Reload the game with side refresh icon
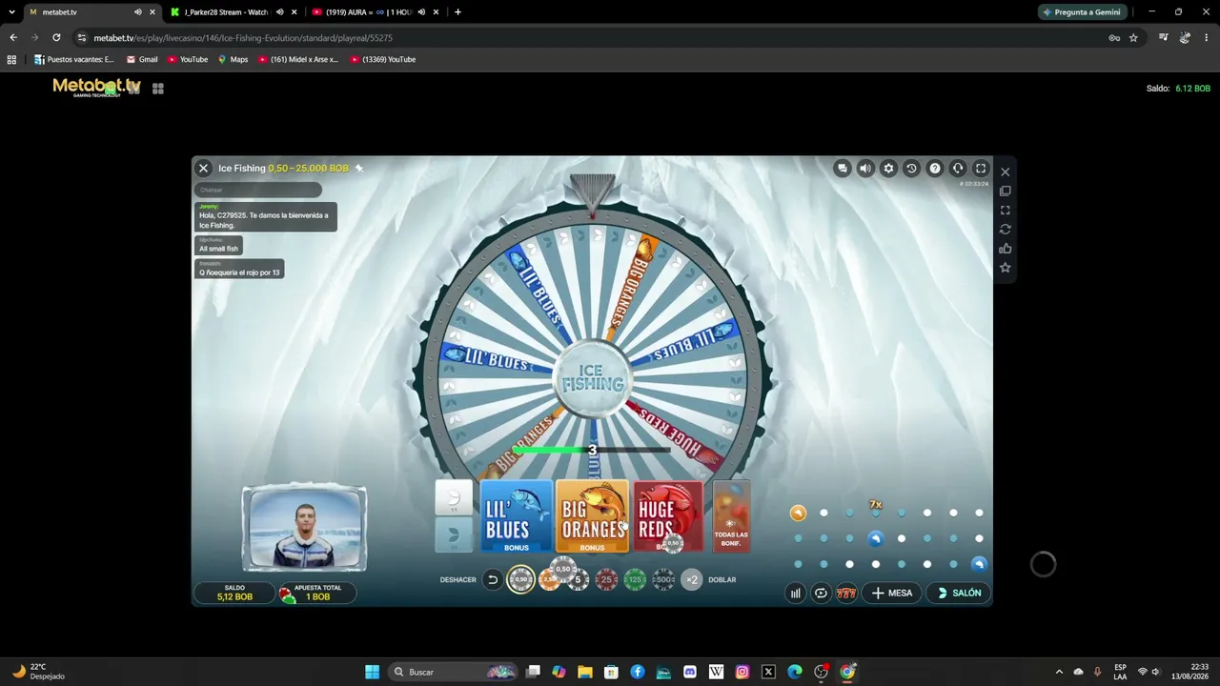Image resolution: width=1220 pixels, height=686 pixels. [x=1005, y=230]
